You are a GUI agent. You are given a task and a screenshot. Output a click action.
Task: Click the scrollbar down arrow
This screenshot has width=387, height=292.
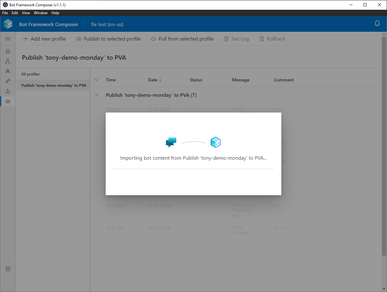click(x=384, y=289)
